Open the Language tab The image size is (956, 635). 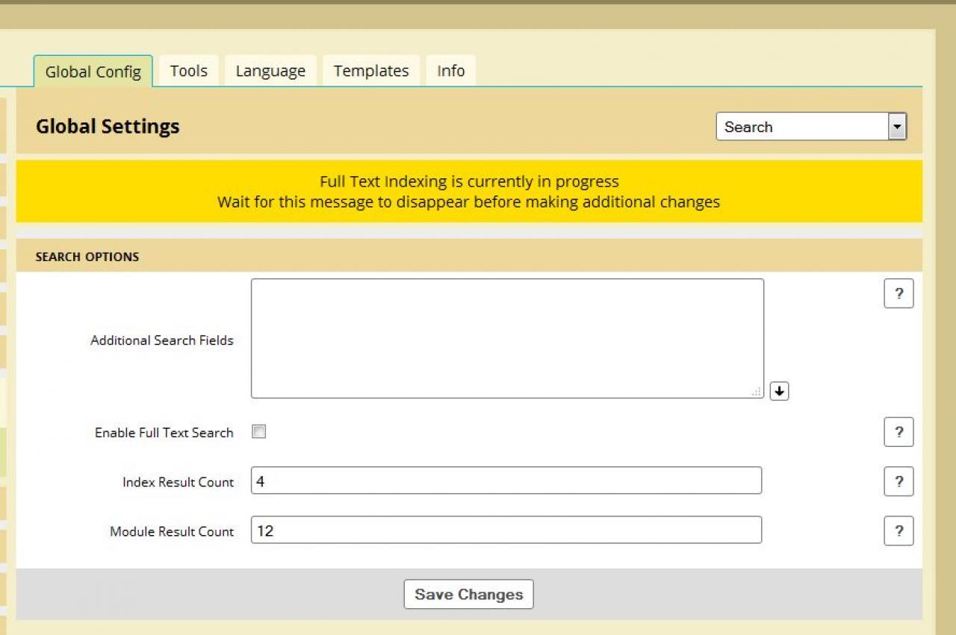pos(270,71)
